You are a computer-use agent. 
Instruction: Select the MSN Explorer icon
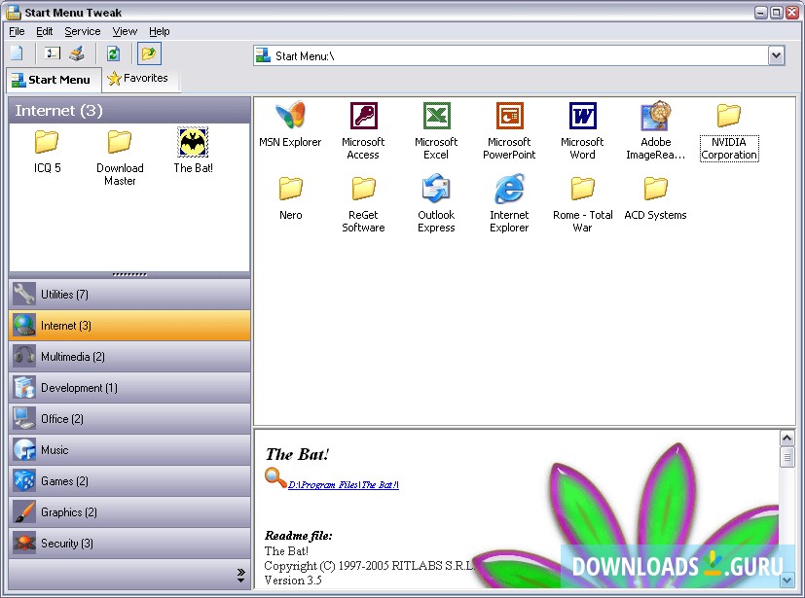tap(290, 114)
